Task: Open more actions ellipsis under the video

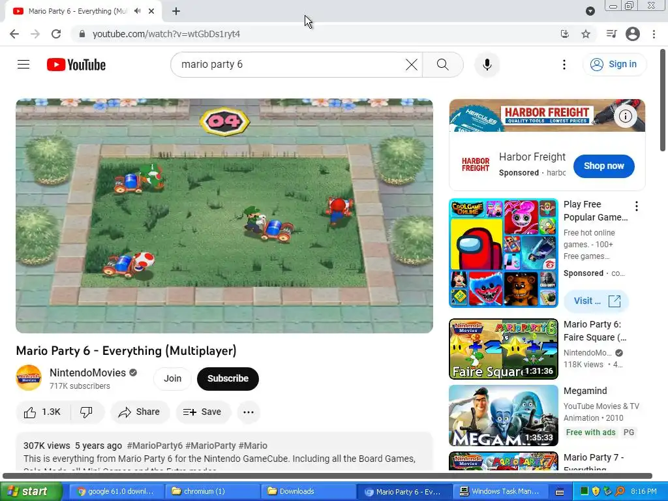Action: pos(249,412)
